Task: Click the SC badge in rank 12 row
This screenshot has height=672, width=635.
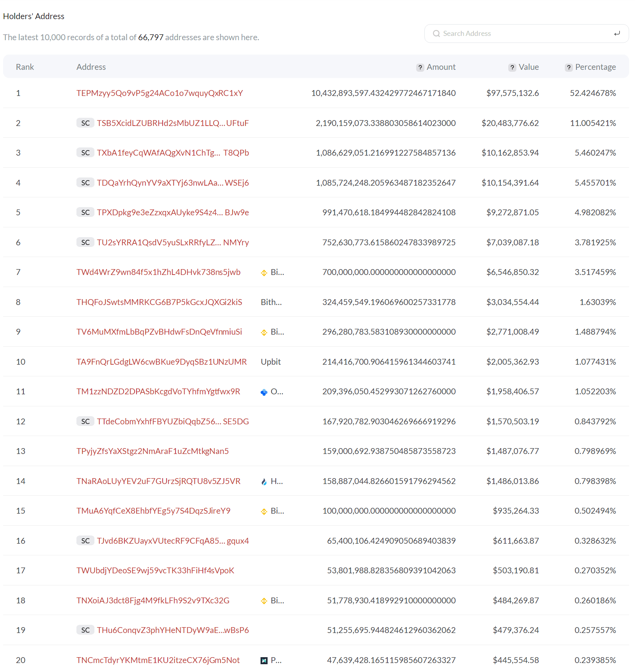Action: (x=85, y=422)
